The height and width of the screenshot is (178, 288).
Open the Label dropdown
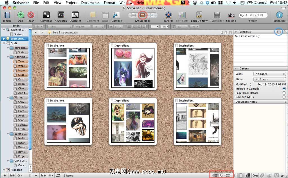tap(269, 74)
